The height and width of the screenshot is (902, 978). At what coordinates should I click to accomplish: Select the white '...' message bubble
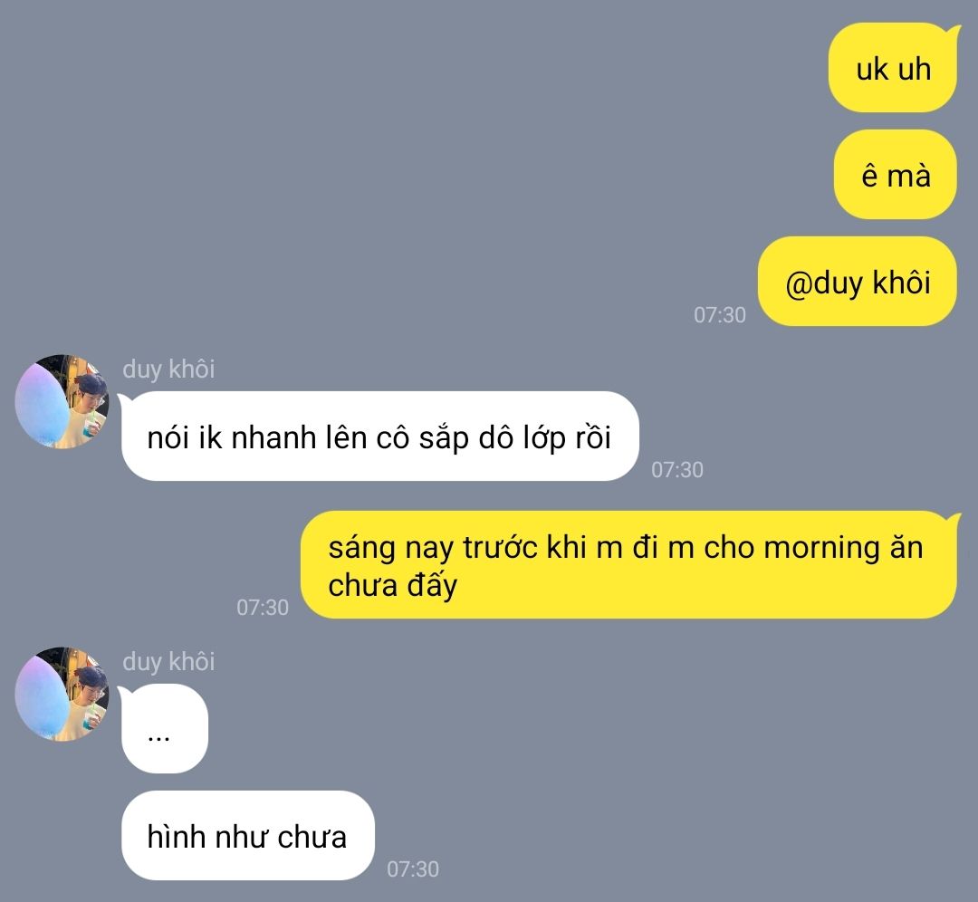coord(164,729)
